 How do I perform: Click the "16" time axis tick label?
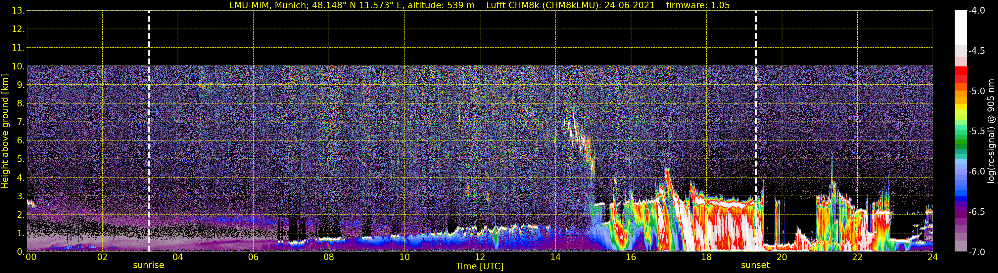pos(631,257)
